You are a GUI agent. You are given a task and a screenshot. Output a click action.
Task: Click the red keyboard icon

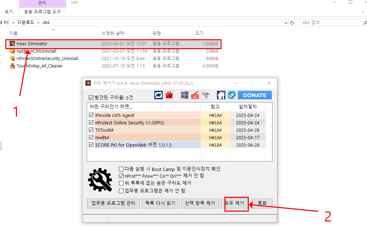click(195, 95)
